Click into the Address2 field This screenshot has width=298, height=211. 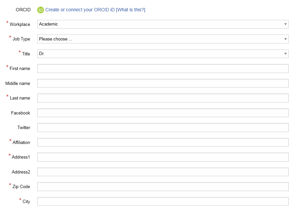163,172
